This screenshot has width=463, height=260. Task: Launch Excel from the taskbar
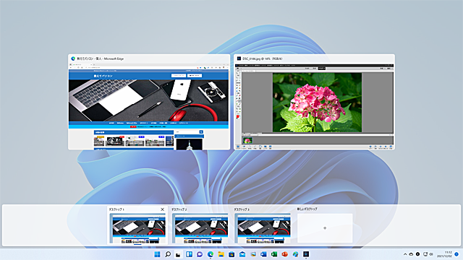(274, 254)
